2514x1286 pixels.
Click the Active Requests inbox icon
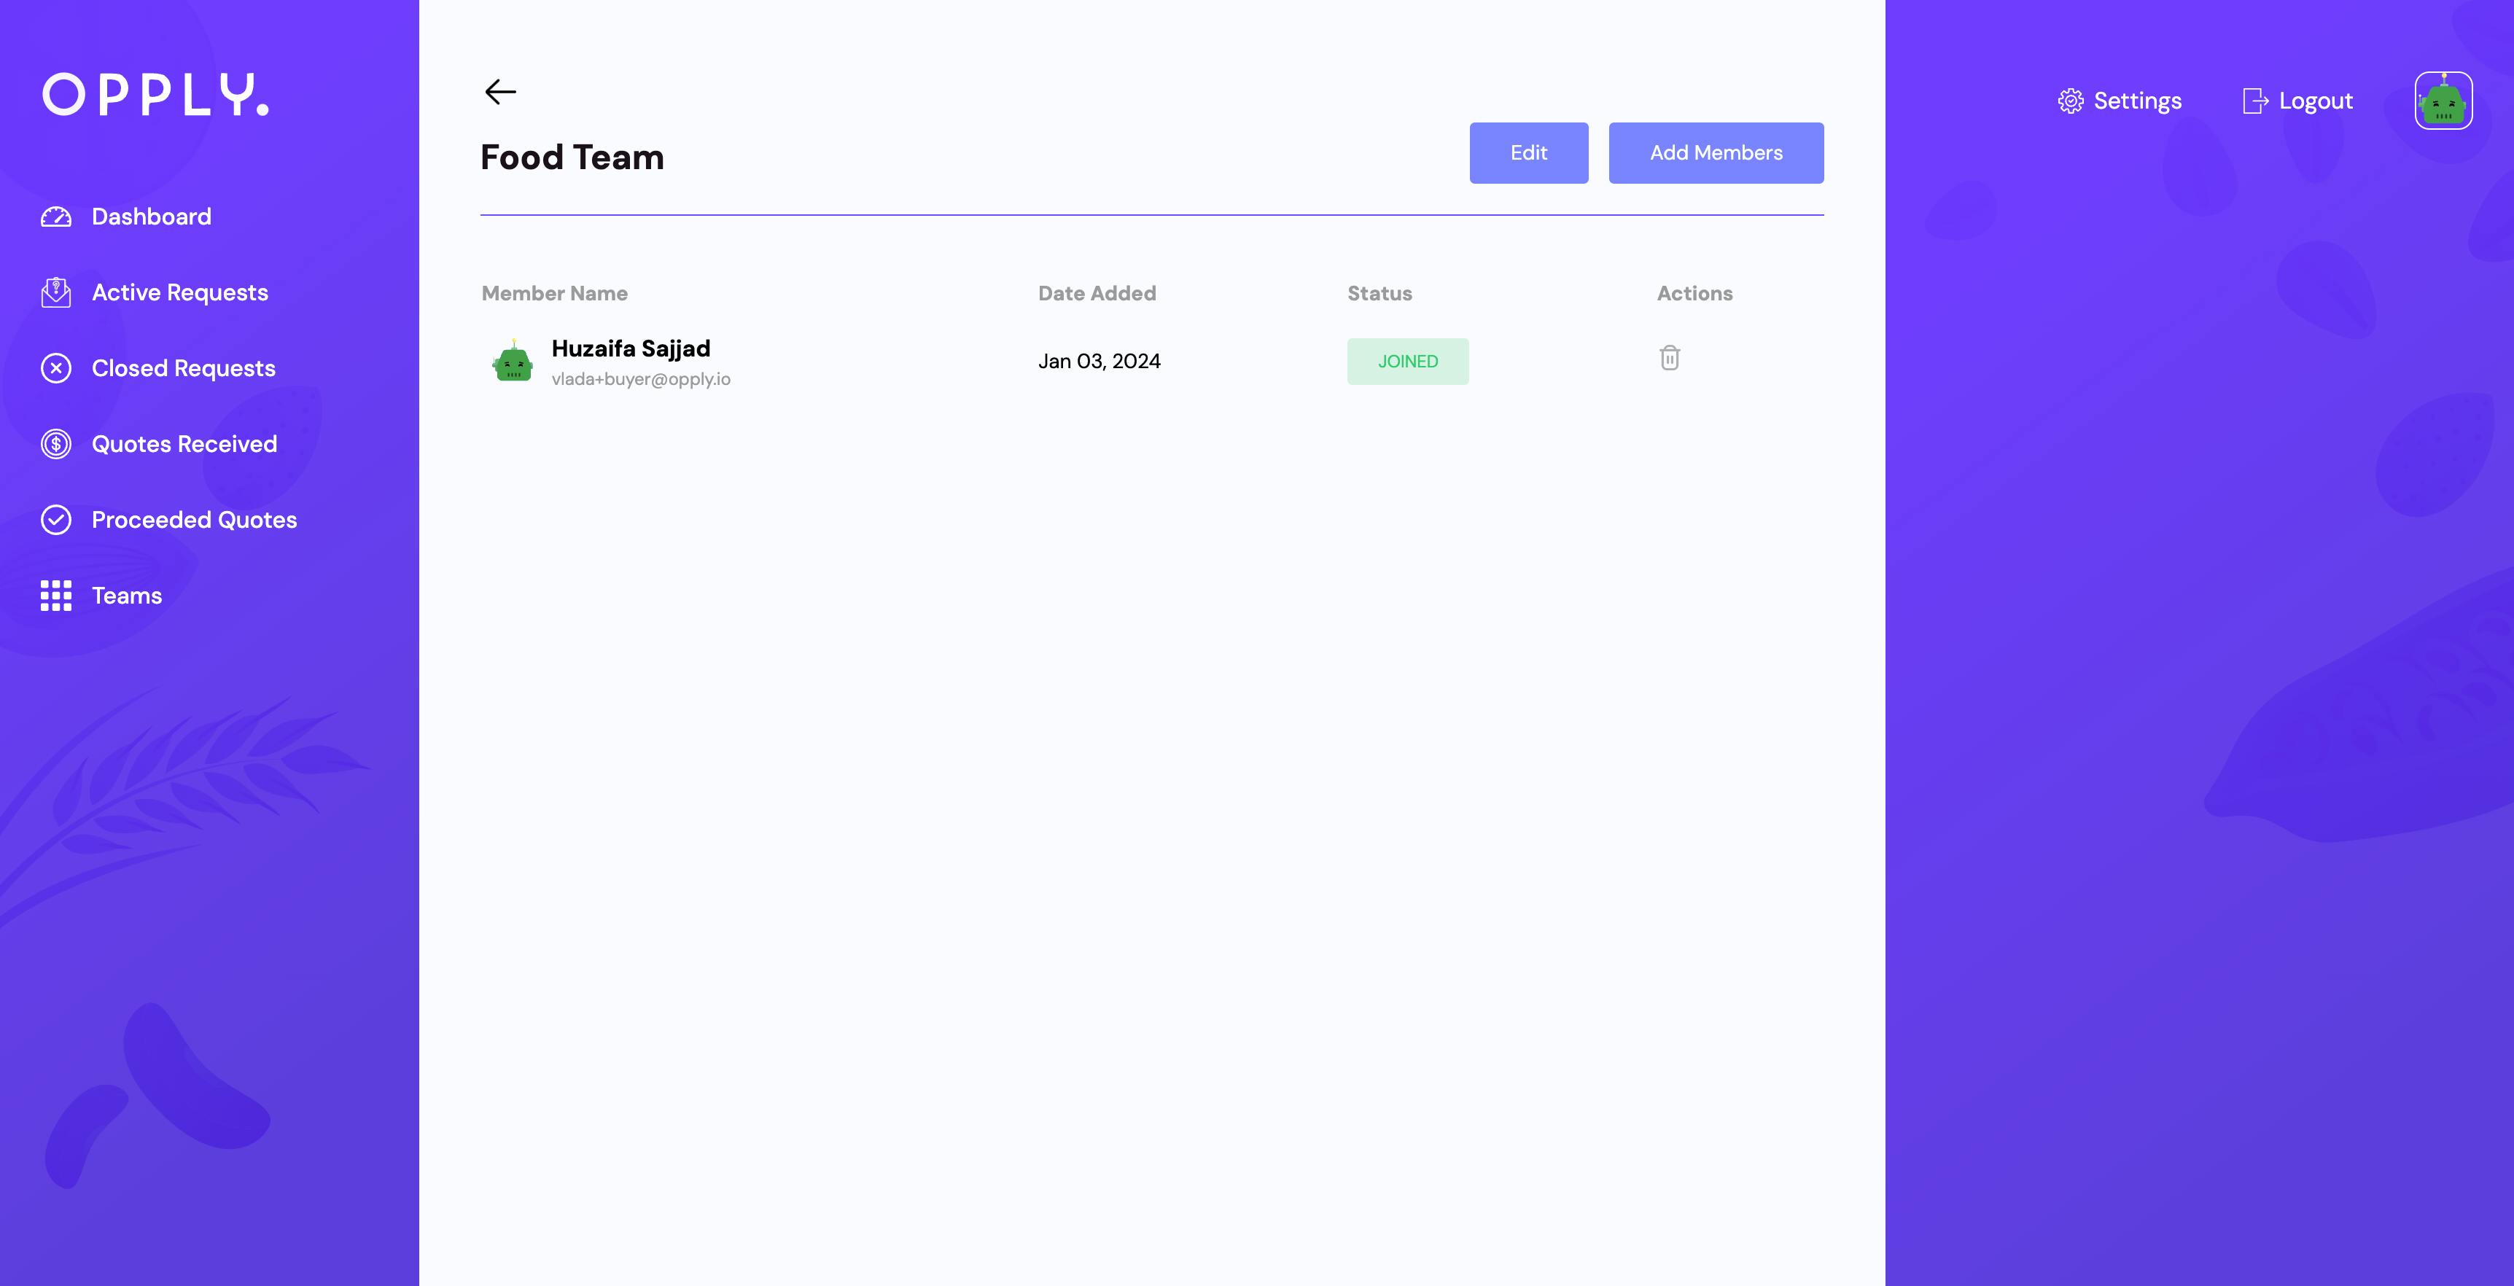tap(55, 293)
